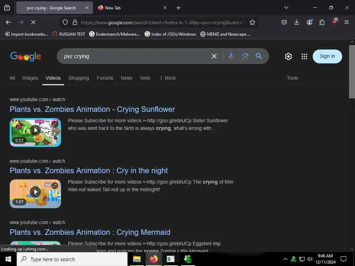Click the Windows taskbar search box

click(x=72, y=259)
